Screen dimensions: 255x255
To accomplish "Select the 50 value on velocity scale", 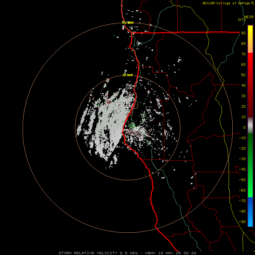I will [243, 75].
